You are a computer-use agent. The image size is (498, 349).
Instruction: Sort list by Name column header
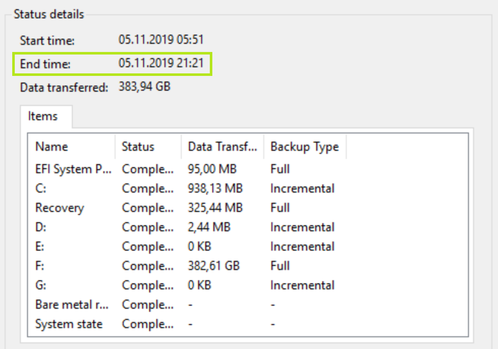(x=52, y=147)
